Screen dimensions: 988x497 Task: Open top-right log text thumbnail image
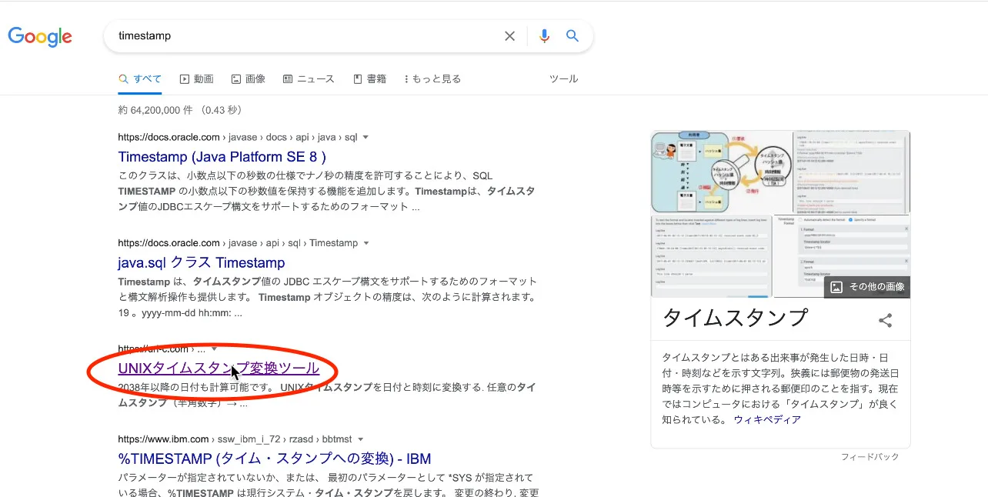coord(851,172)
